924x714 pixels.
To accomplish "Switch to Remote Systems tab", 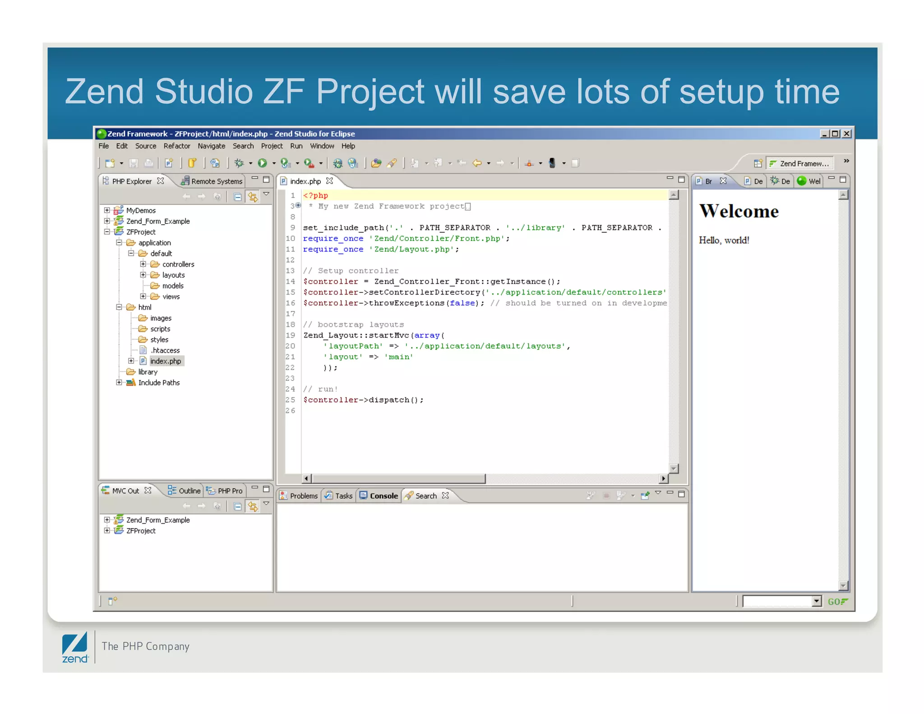I will 211,181.
